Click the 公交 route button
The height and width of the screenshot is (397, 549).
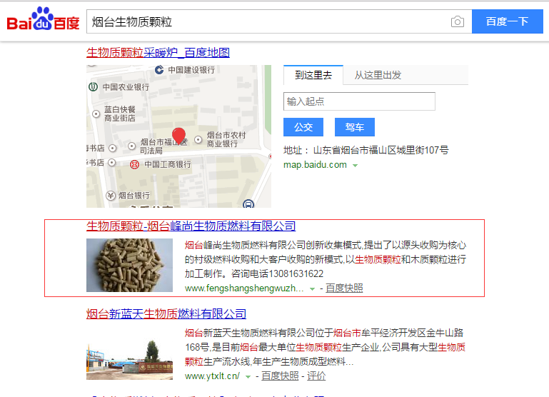coord(303,127)
